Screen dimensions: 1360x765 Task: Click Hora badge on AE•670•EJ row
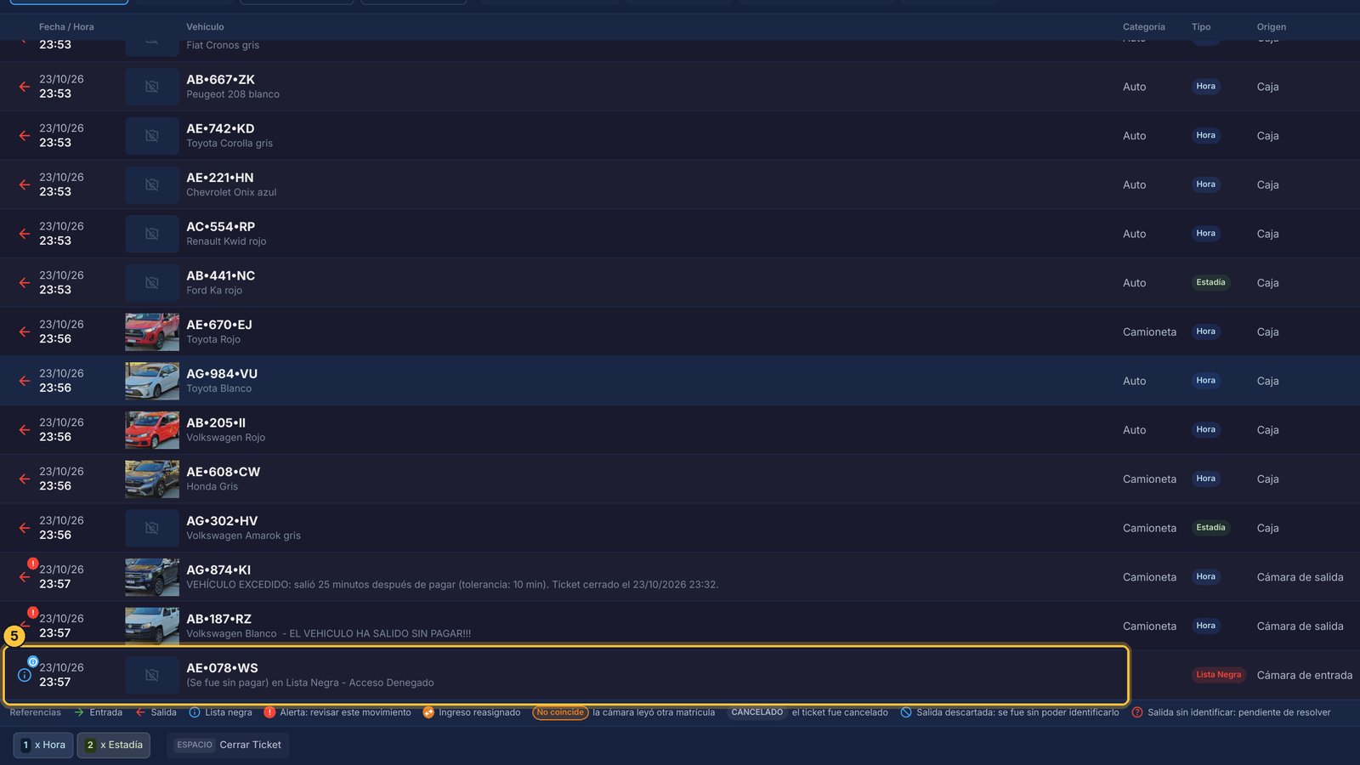pyautogui.click(x=1205, y=331)
